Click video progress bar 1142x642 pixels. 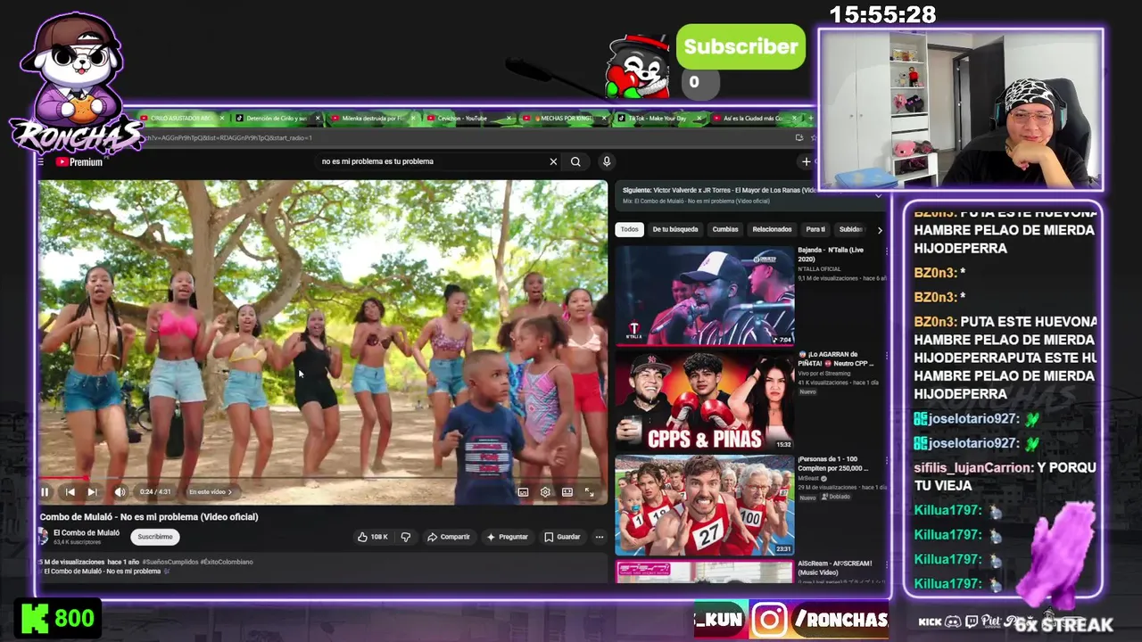[323, 479]
